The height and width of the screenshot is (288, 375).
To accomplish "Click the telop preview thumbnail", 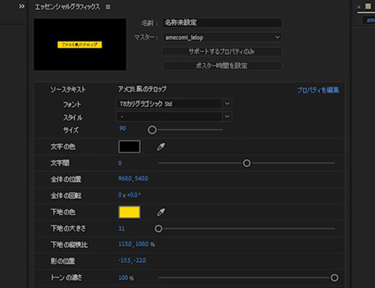I will [x=80, y=45].
